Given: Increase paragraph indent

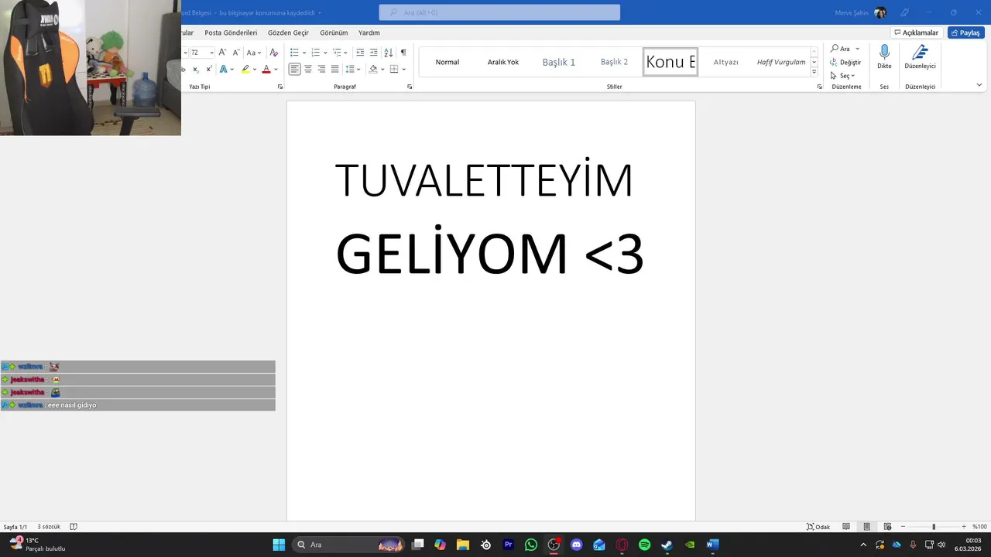Looking at the screenshot, I should click(x=374, y=53).
